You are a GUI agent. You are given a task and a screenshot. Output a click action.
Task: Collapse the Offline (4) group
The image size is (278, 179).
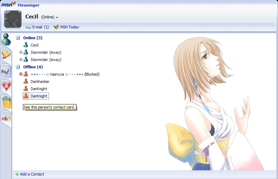pyautogui.click(x=18, y=67)
